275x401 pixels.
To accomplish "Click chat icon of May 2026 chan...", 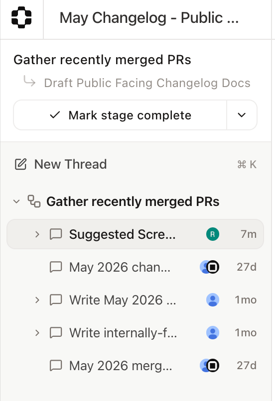I will point(56,267).
